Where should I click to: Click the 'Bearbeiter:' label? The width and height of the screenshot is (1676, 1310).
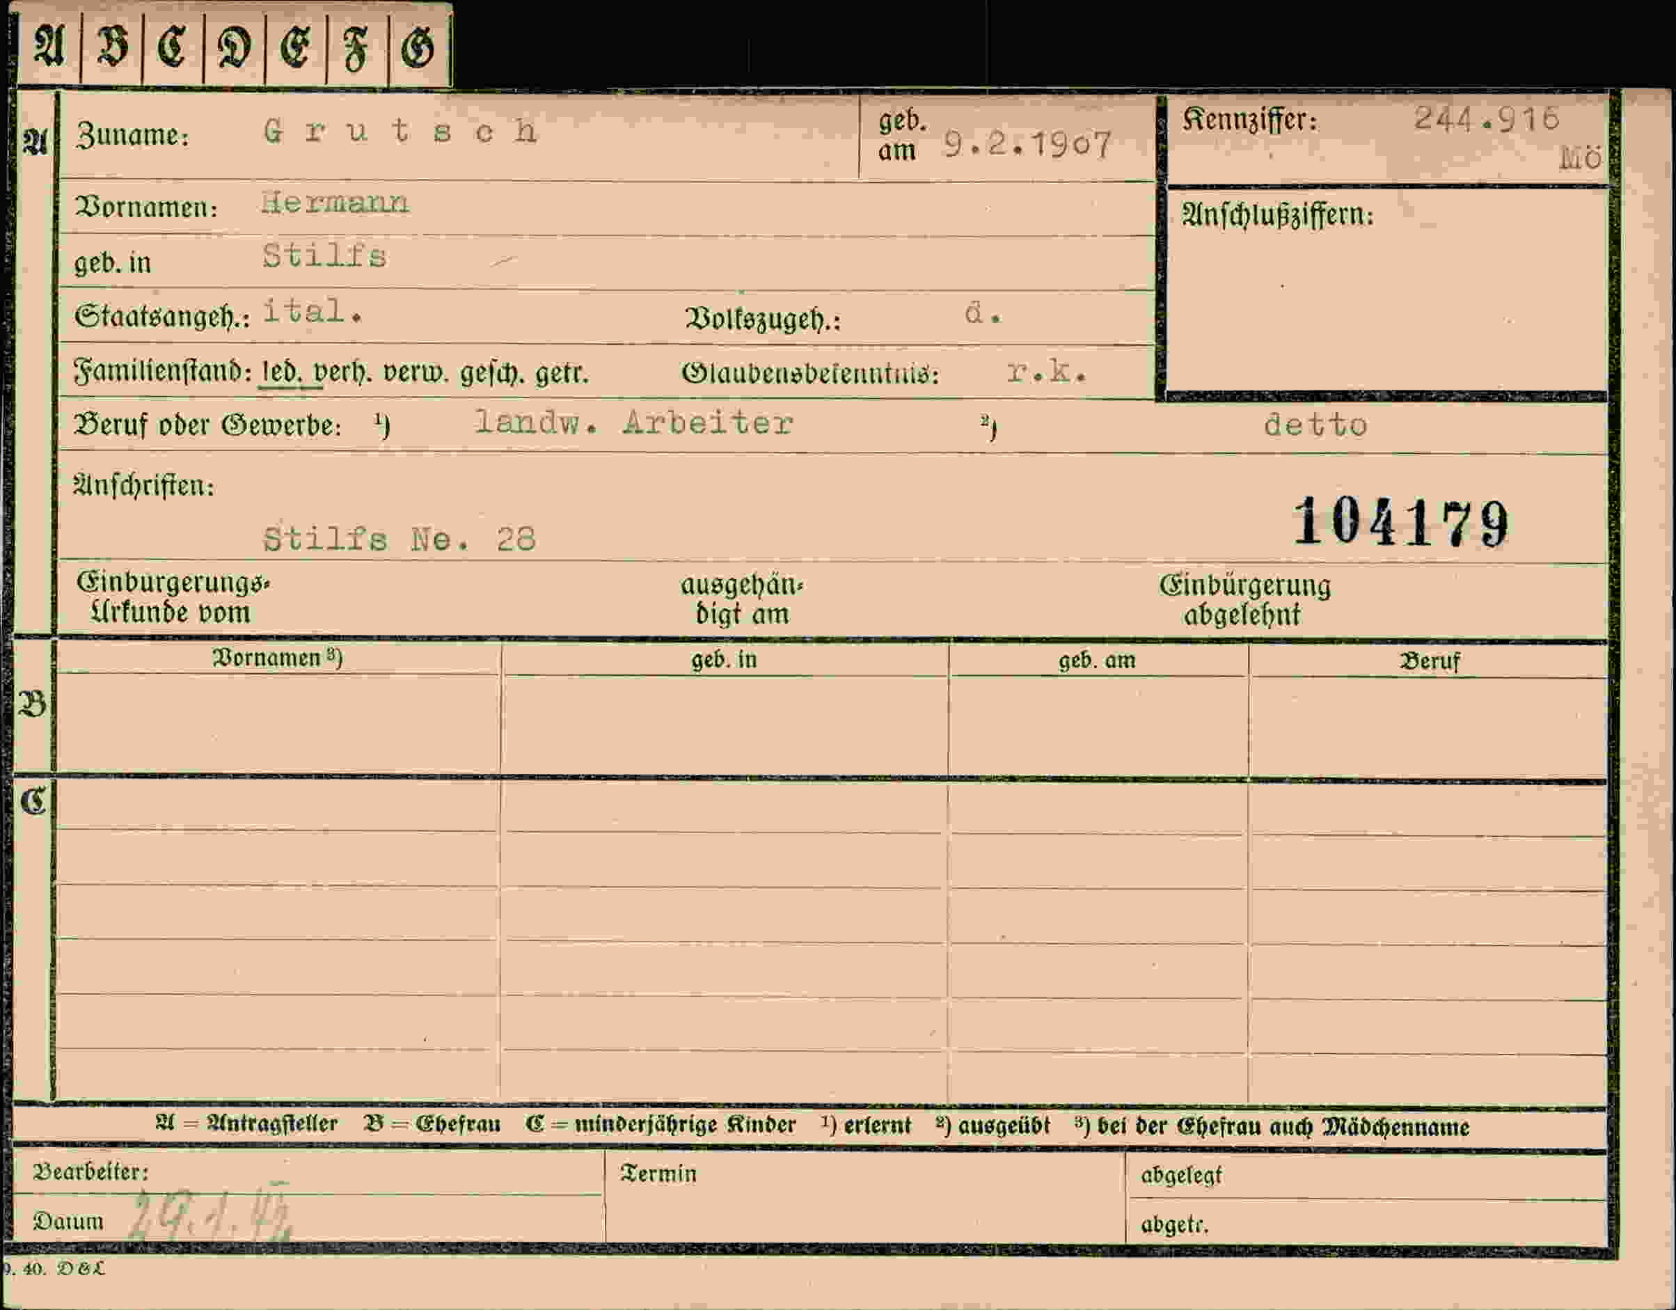click(90, 1172)
